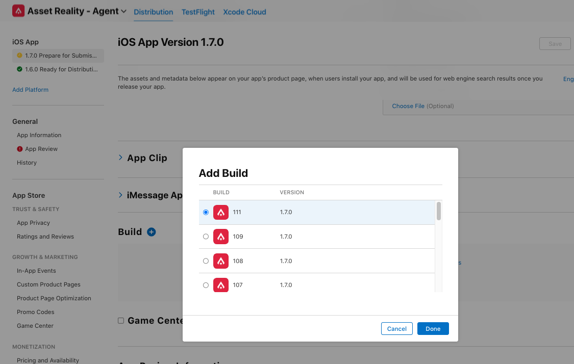Switch to the TestFlight tab
The image size is (574, 364).
click(x=198, y=12)
